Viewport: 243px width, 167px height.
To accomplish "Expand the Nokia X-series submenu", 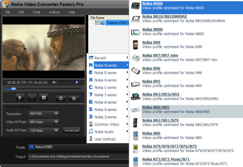I will point(127,80).
